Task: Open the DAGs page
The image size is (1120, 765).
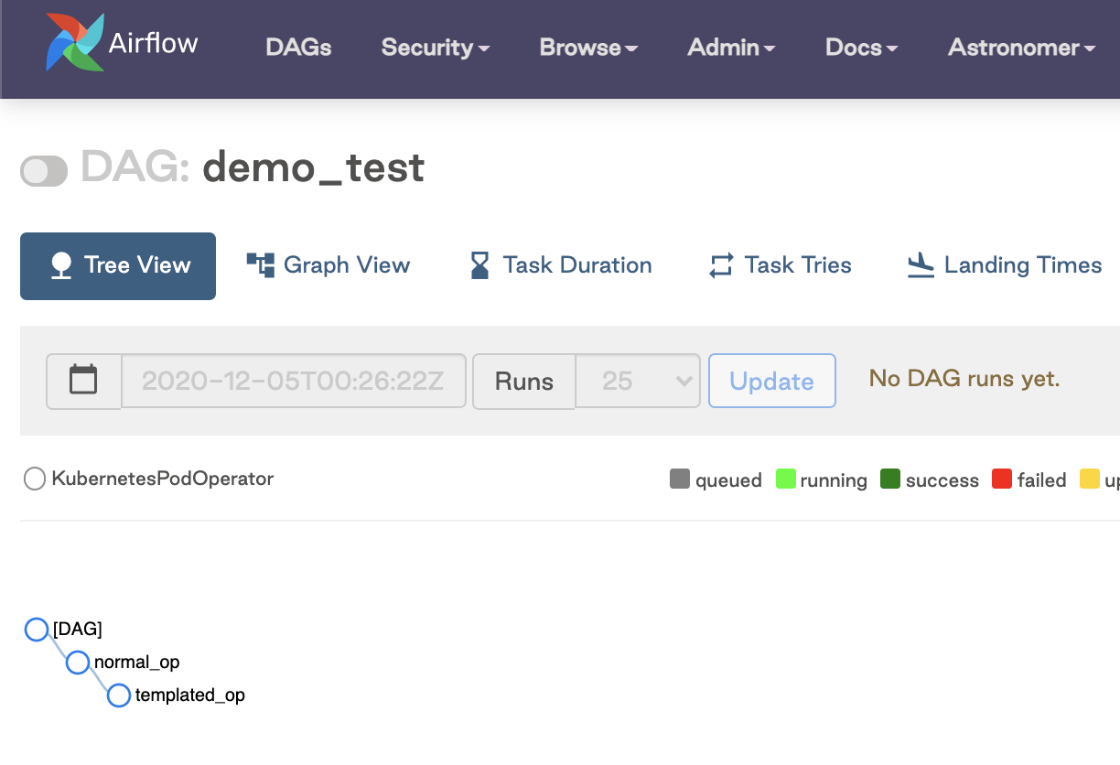Action: pyautogui.click(x=298, y=48)
